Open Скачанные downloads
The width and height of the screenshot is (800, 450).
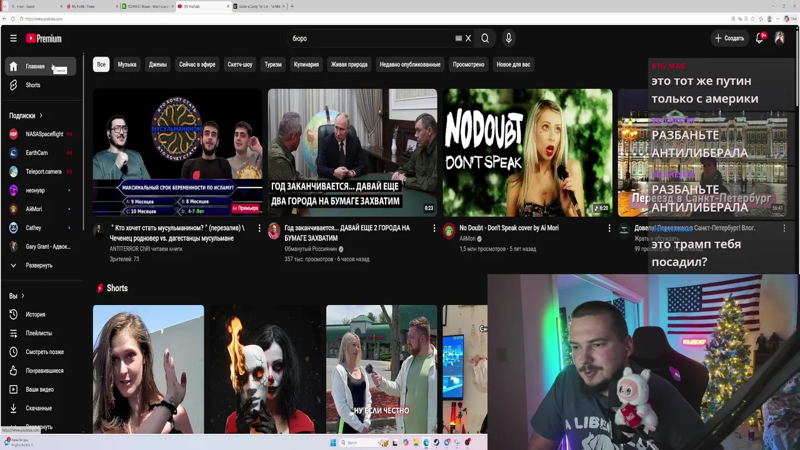coord(41,408)
